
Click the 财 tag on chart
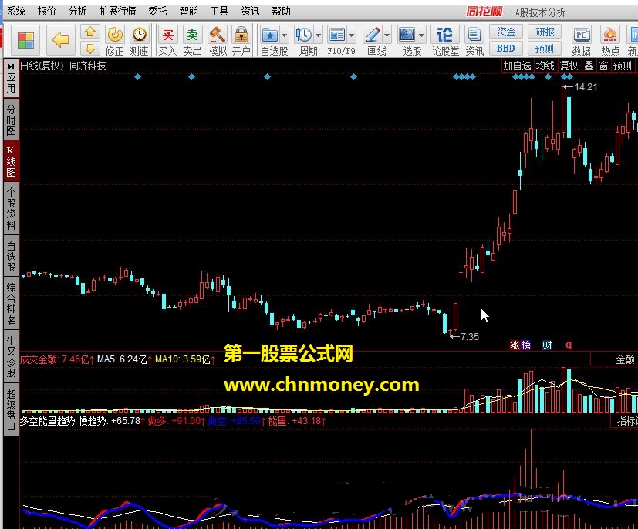(547, 345)
